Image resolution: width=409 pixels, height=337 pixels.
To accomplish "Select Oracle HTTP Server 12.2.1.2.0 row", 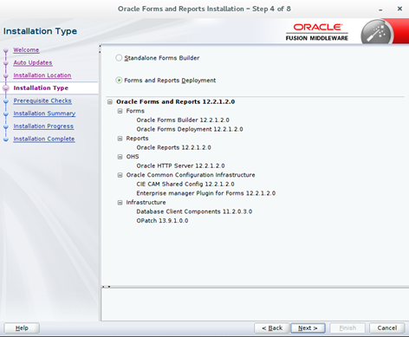I will coord(180,166).
